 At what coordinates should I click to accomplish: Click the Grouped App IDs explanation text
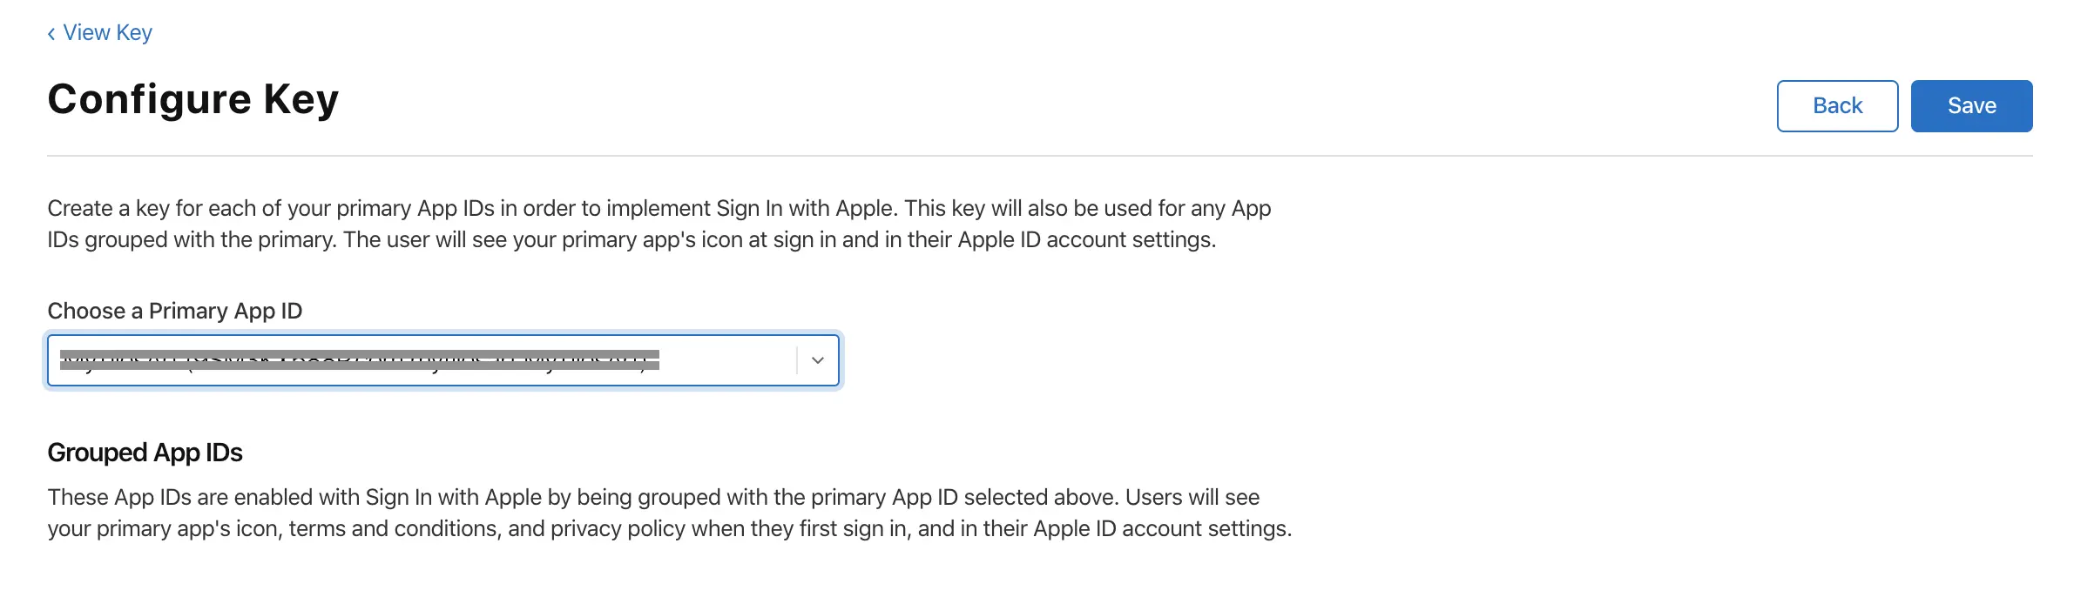coord(669,513)
